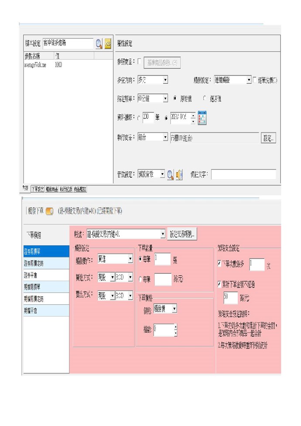301x426 pixels.
Task: Select the 每筆 張 quantity radio button
Action: (x=140, y=259)
